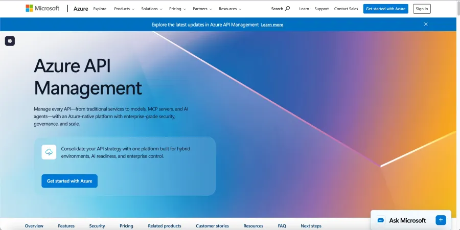Jump to the Next steps tab
460x230 pixels.
[311, 226]
